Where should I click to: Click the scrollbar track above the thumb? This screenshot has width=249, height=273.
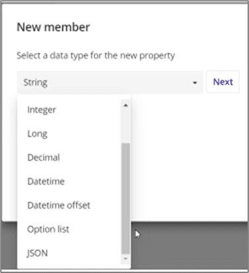tap(125, 126)
